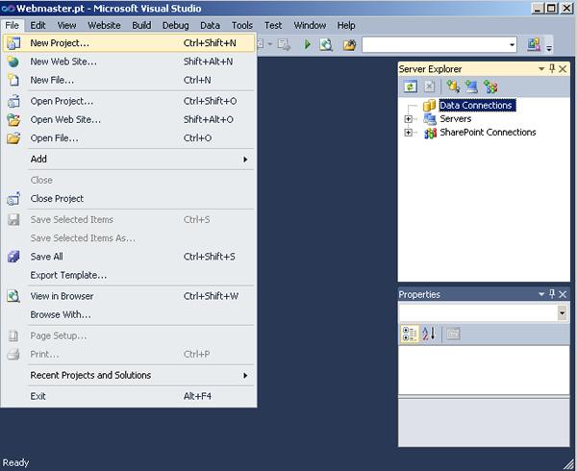
Task: Open the toolbar combo box dropdown
Action: coord(512,45)
